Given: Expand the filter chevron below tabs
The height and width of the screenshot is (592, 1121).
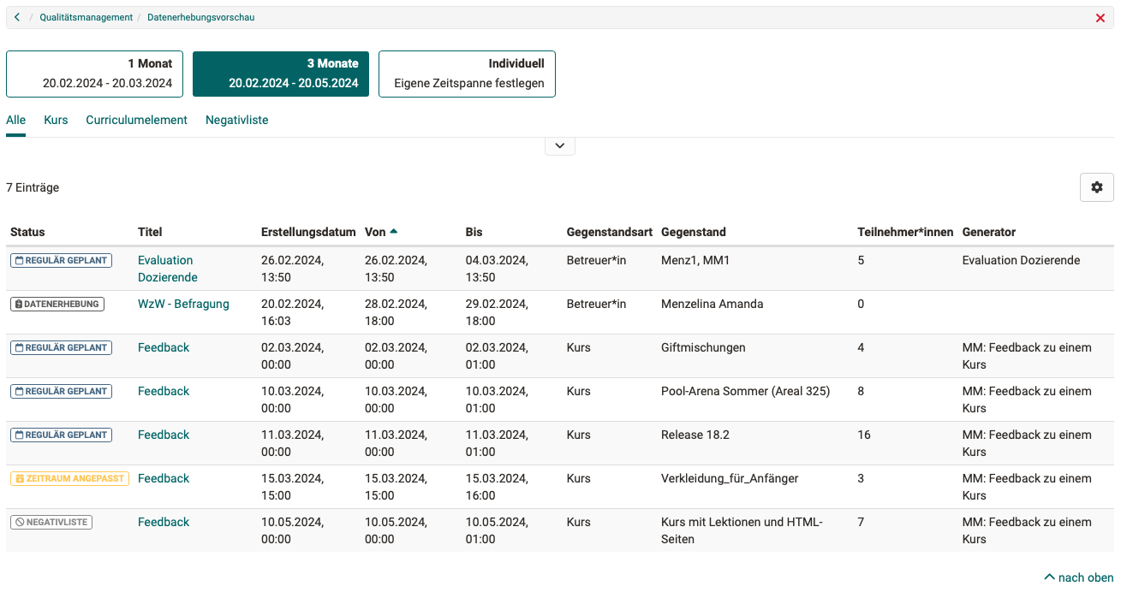Looking at the screenshot, I should pyautogui.click(x=559, y=146).
